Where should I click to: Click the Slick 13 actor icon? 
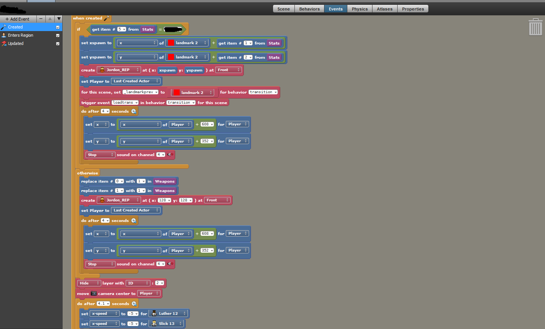tap(154, 324)
